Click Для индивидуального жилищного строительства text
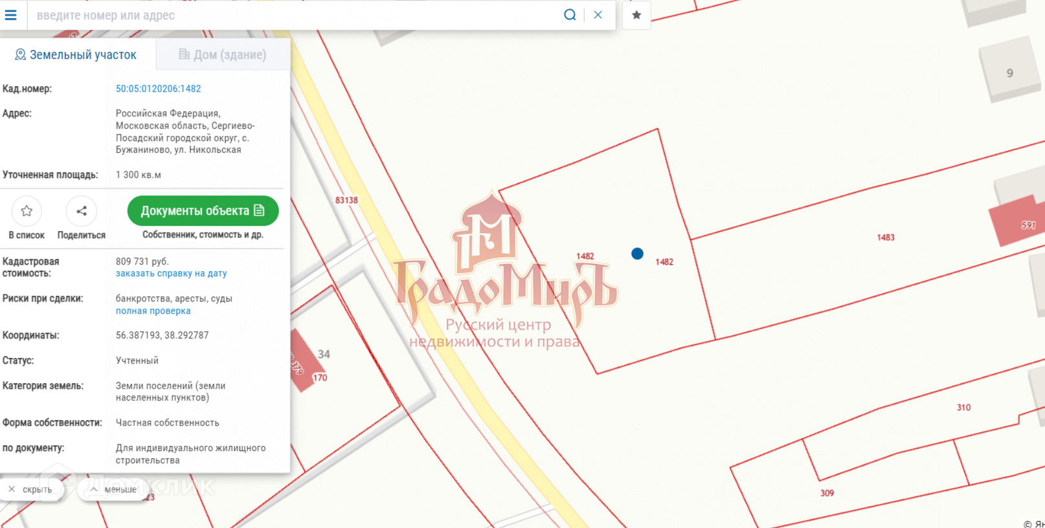This screenshot has height=528, width=1045. (x=190, y=454)
